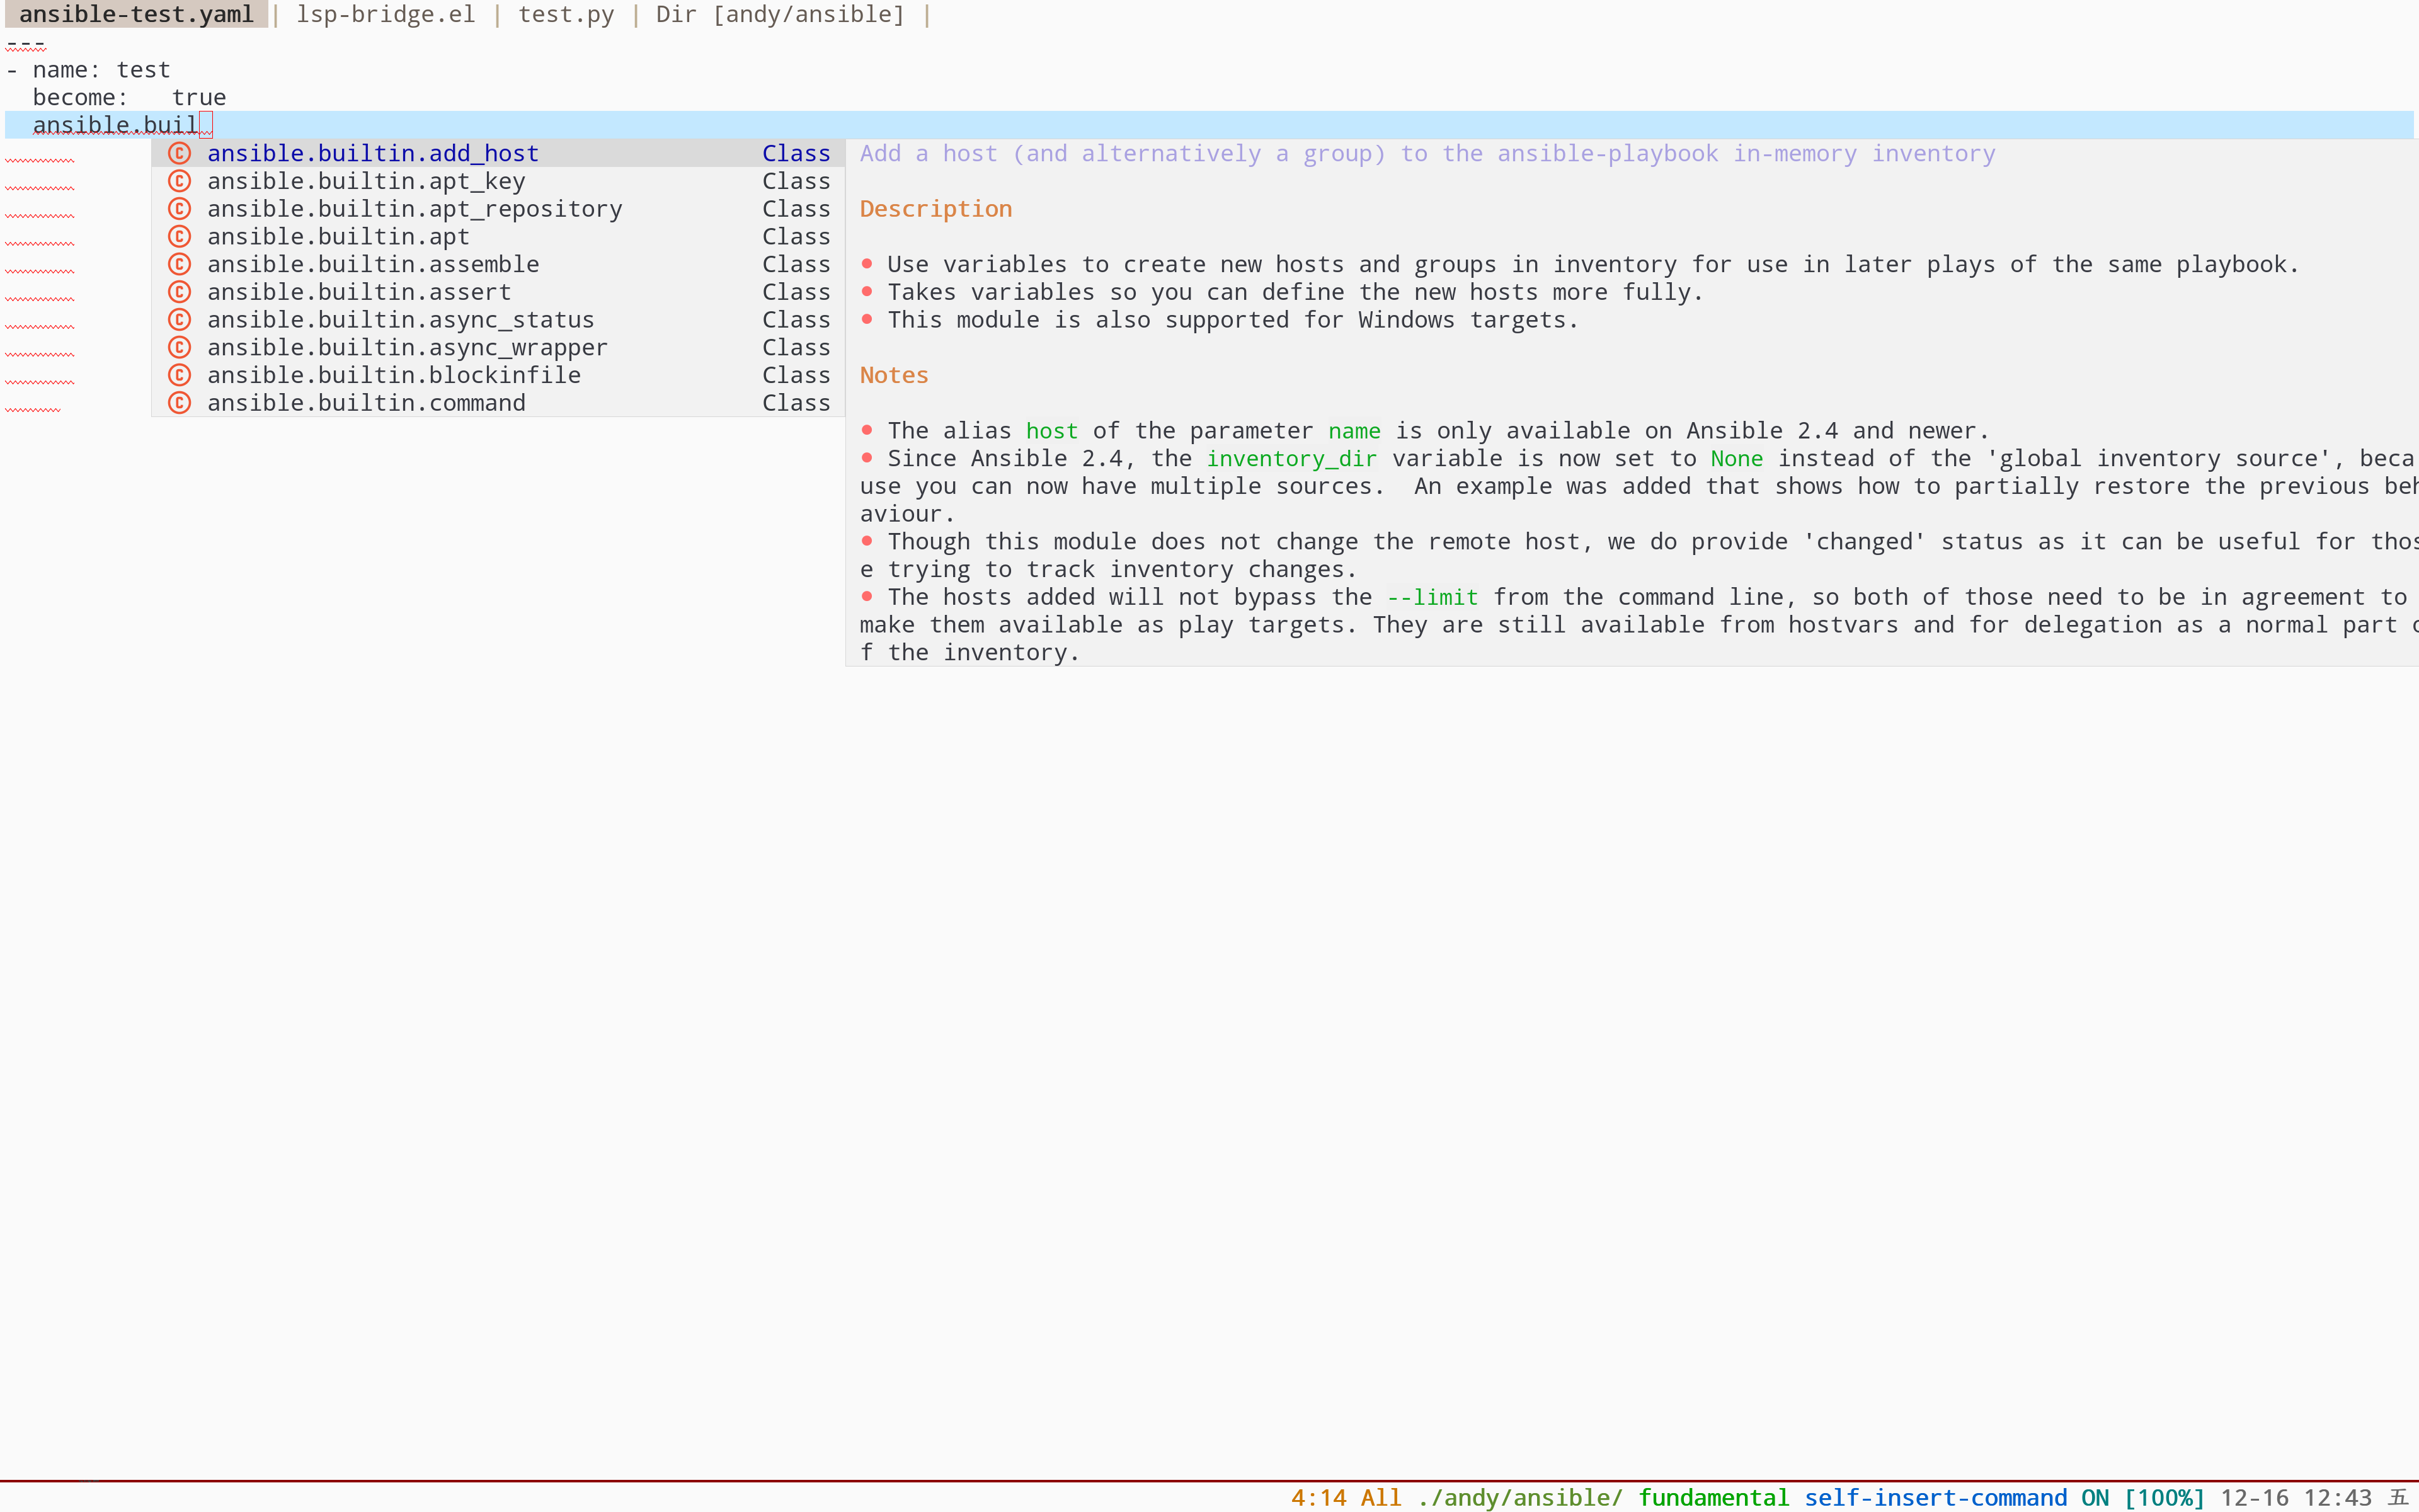Screen dimensions: 2419x1512
Task: Select the ansible.builtin.async_status completion candidate
Action: [x=400, y=319]
